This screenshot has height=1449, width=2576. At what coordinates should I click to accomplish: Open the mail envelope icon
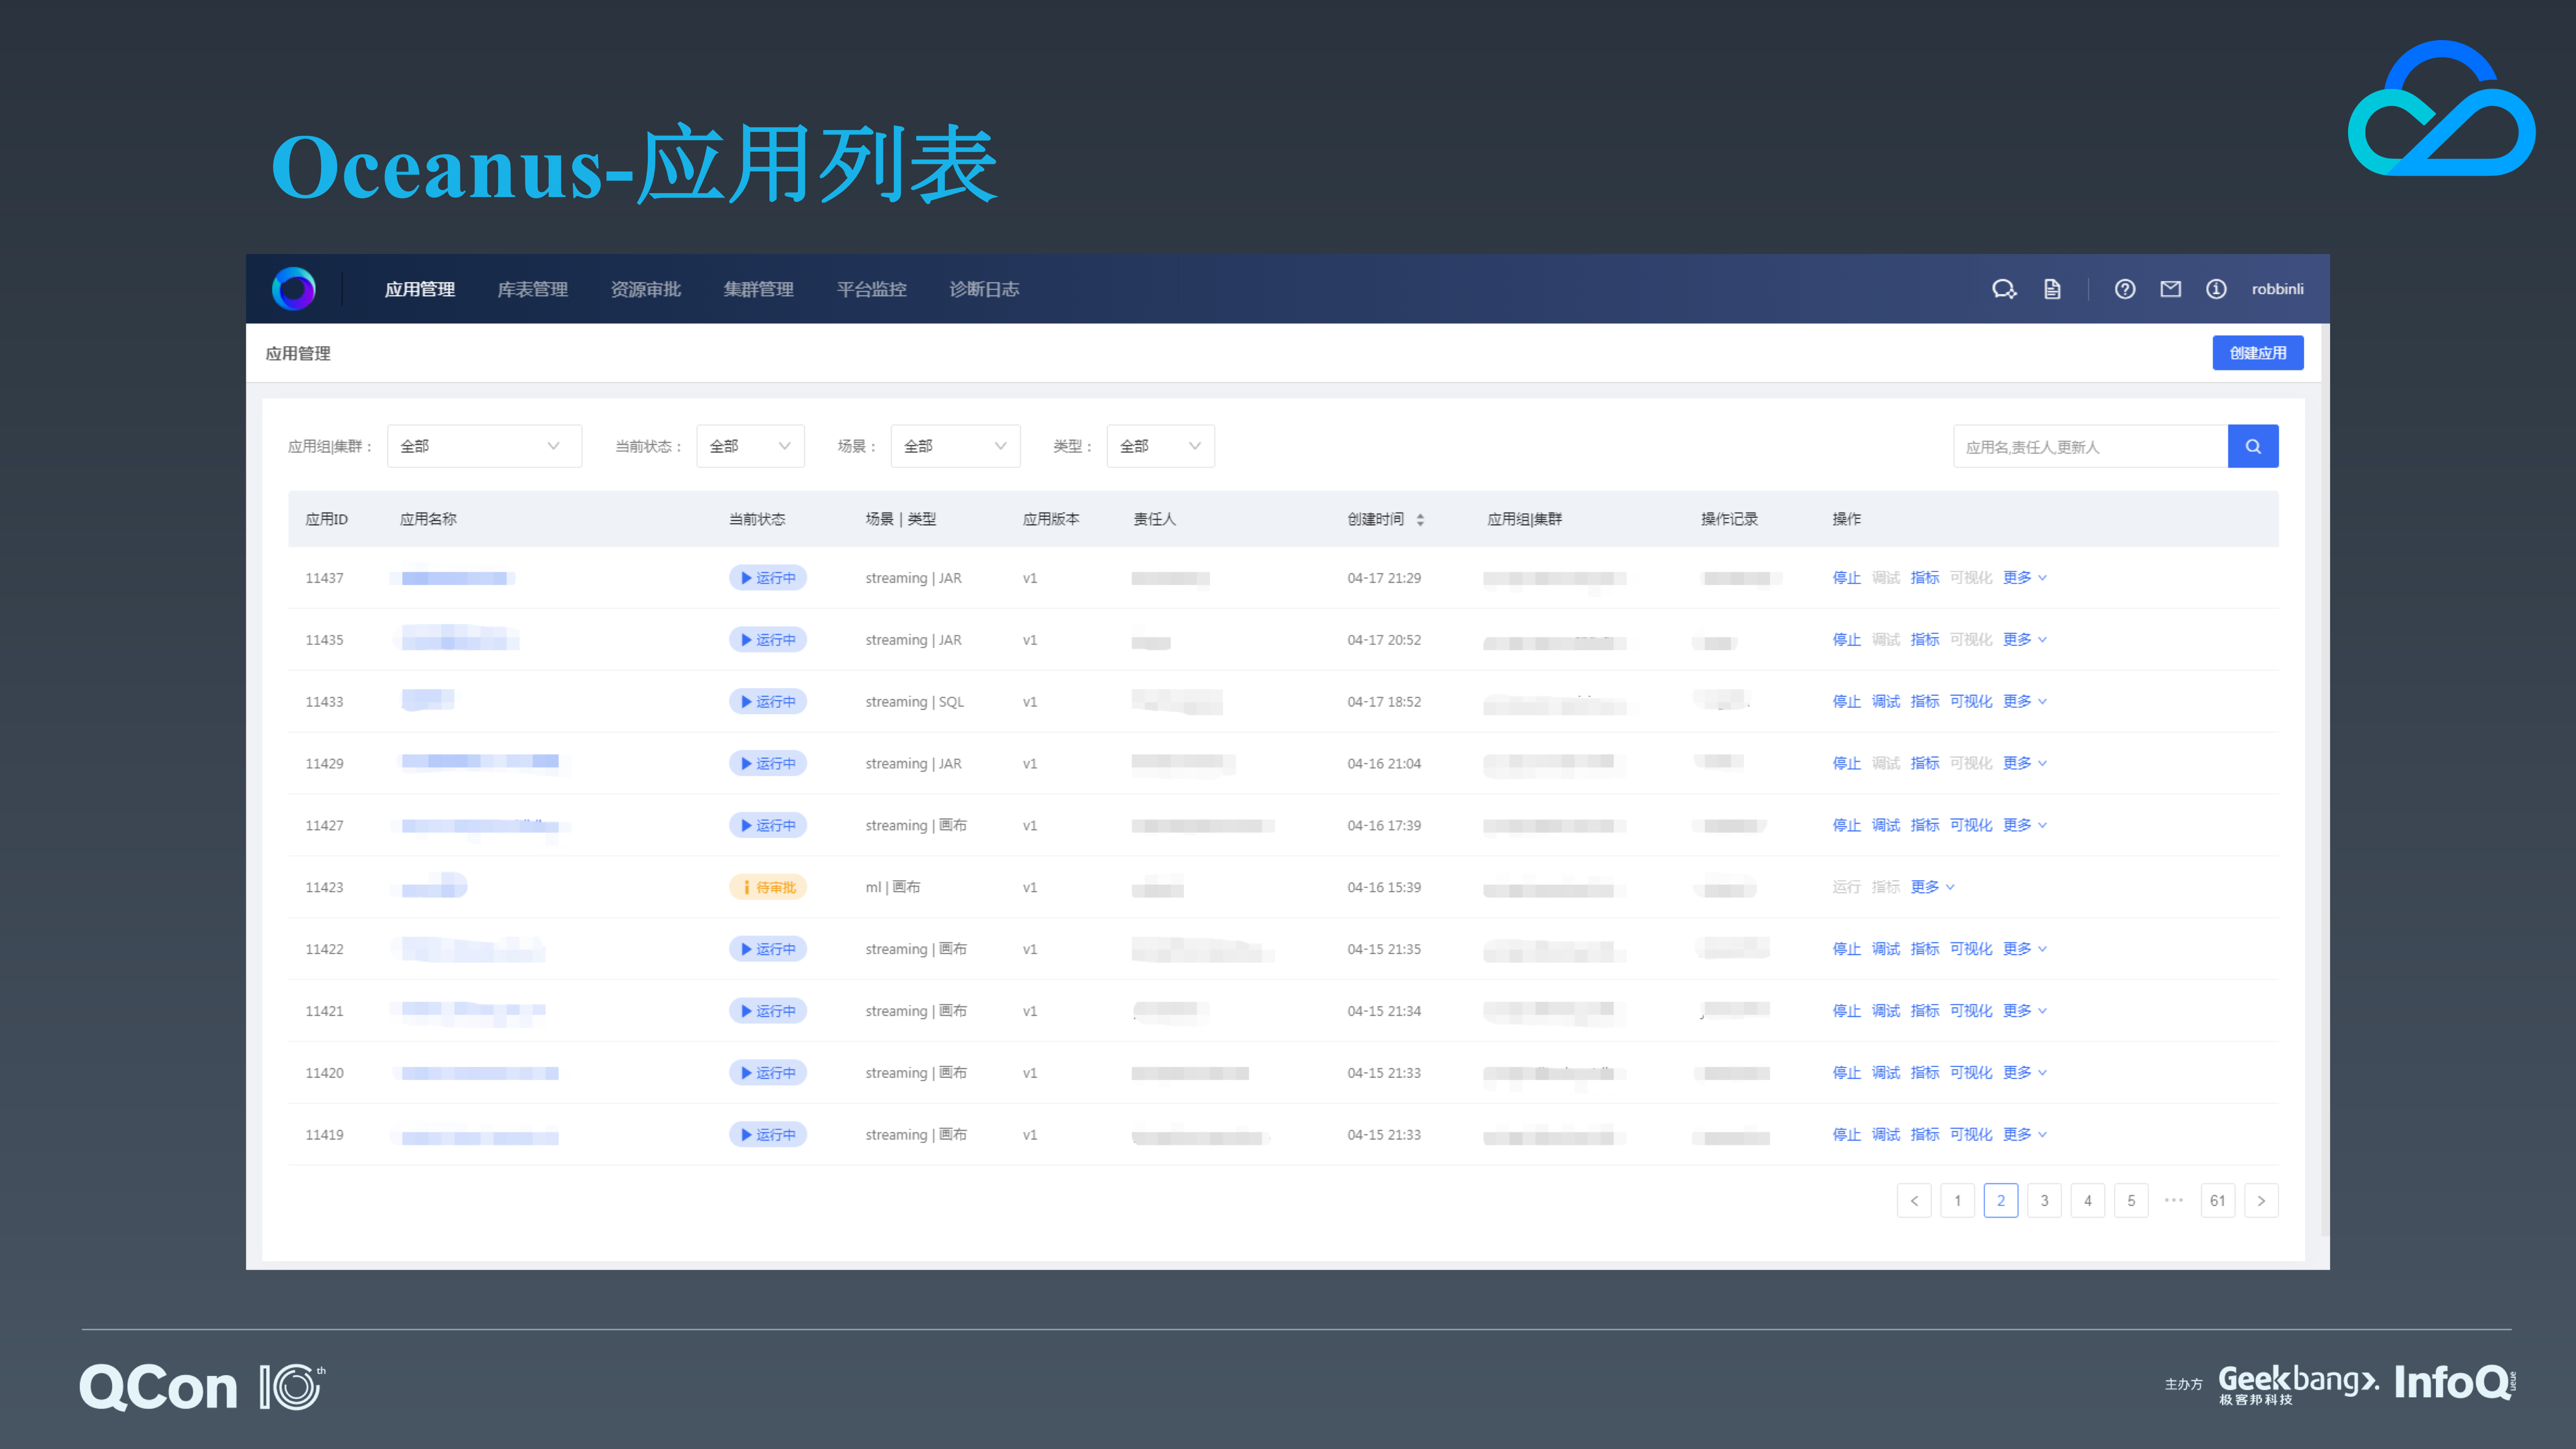click(2170, 289)
